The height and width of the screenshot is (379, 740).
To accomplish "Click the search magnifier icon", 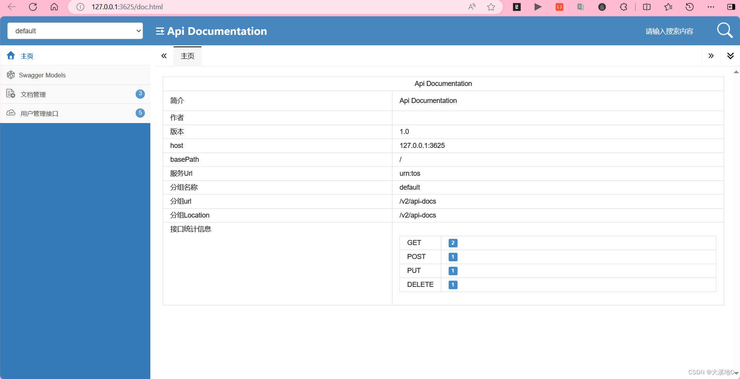I will [x=724, y=30].
